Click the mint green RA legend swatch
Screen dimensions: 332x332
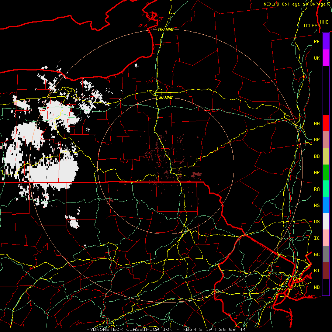(326, 189)
